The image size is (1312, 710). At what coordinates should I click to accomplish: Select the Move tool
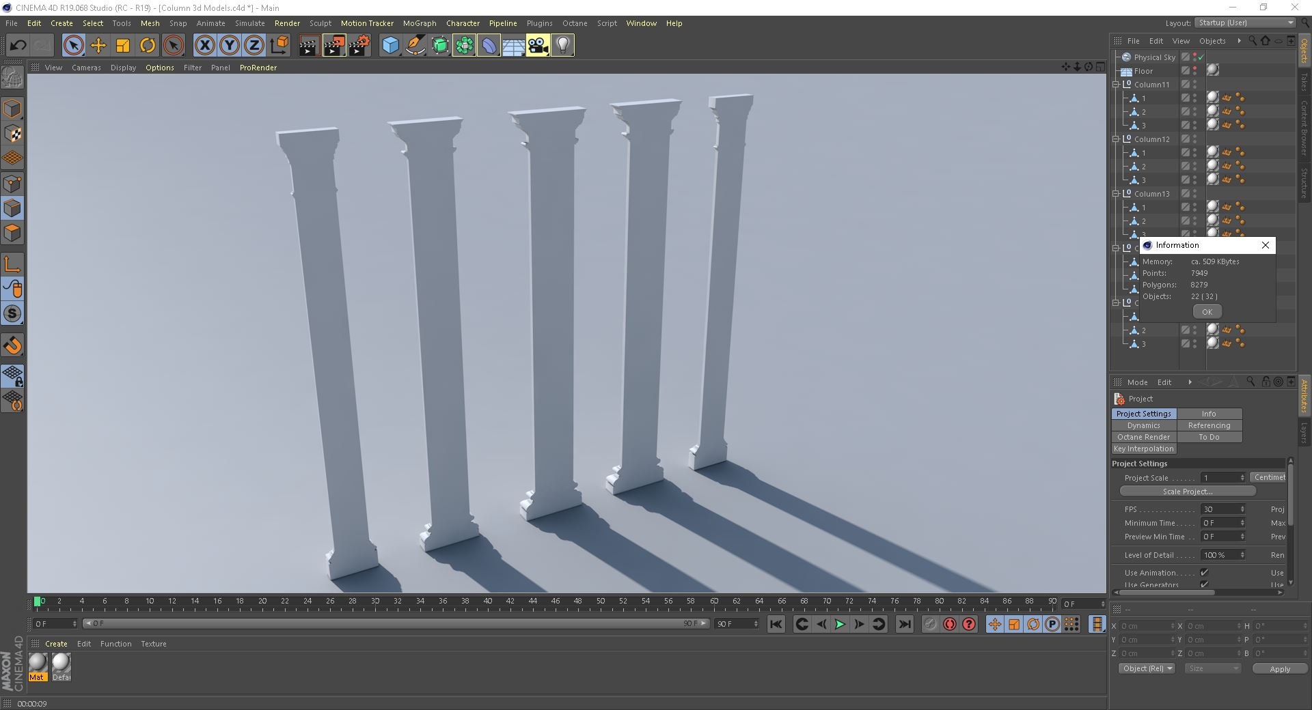click(x=98, y=46)
